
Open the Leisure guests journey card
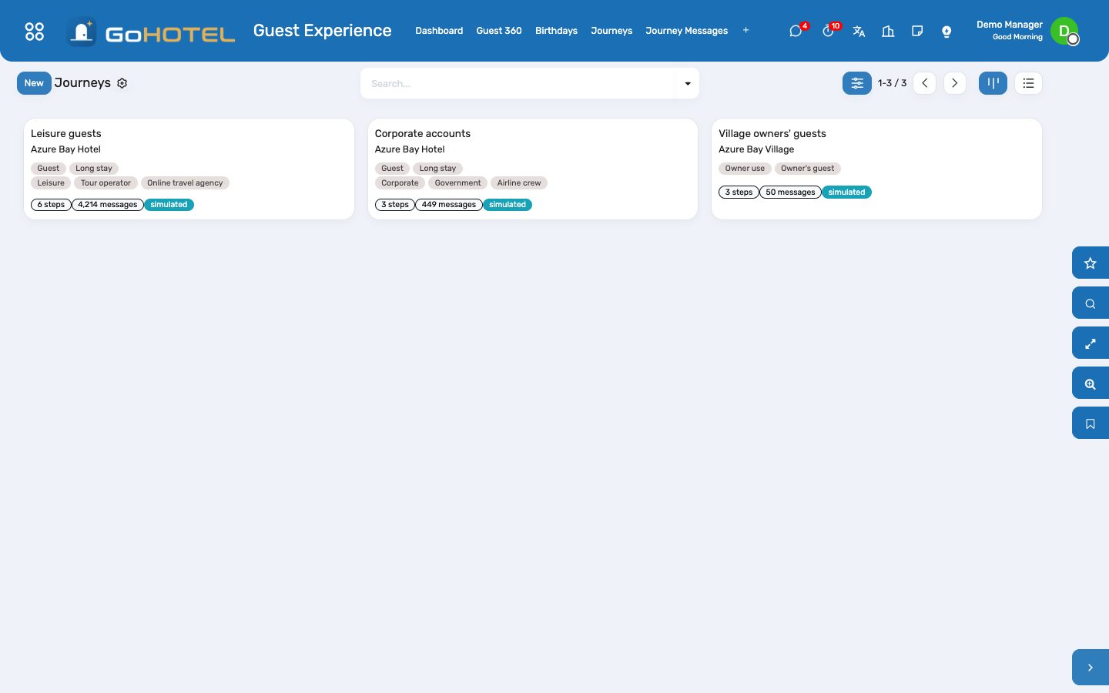(189, 169)
